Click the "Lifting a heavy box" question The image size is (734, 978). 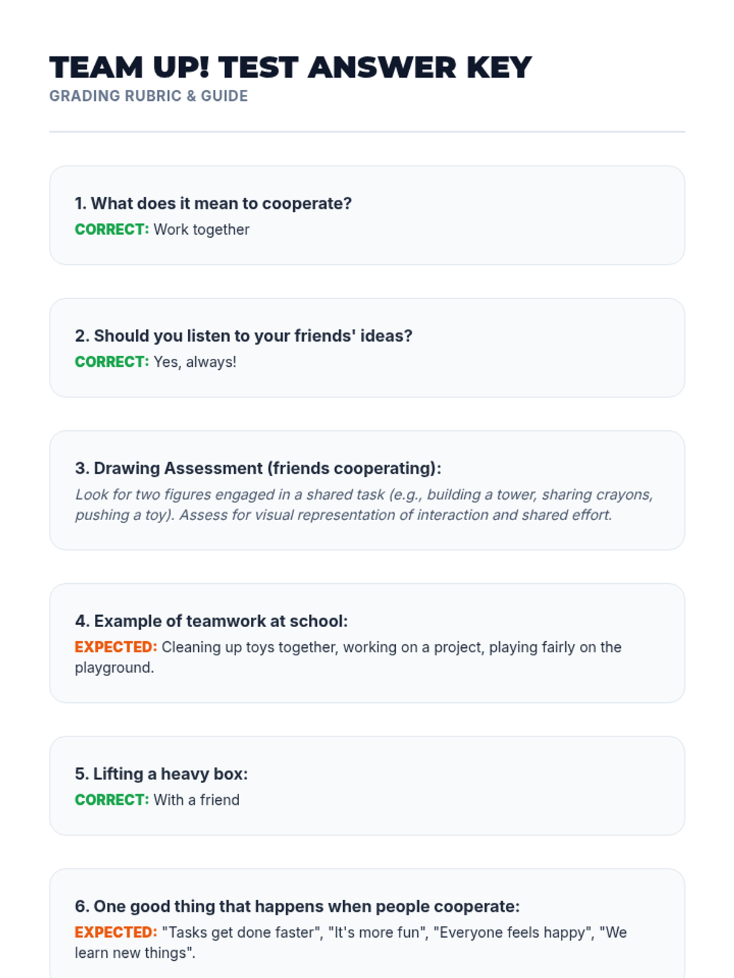click(161, 774)
